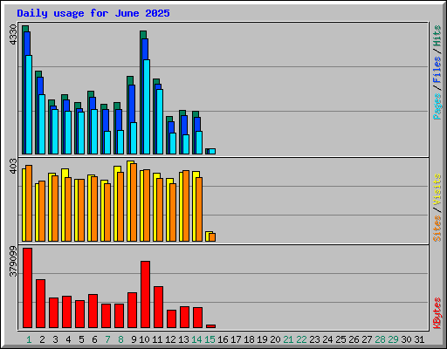Click the red KBytes bar for day 2

(x=40, y=304)
